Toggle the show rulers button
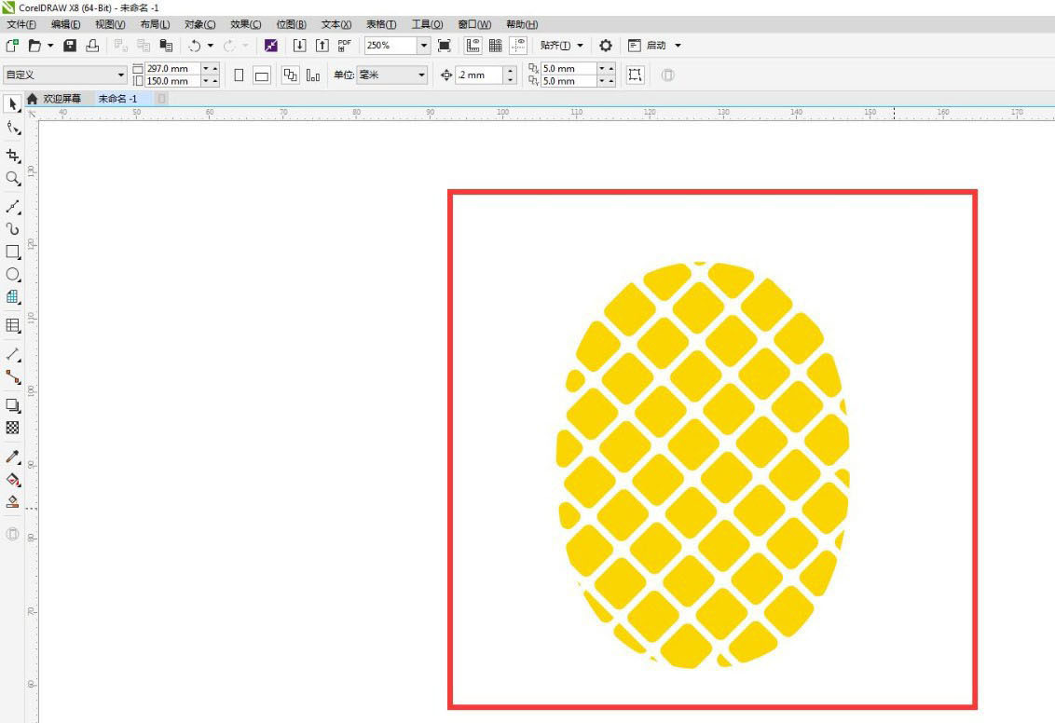Screen dimensions: 1055x723 [x=473, y=45]
